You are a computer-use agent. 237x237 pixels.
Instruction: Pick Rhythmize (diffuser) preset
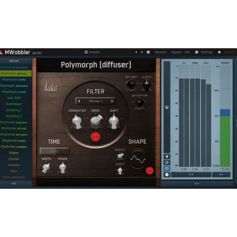click(x=14, y=128)
